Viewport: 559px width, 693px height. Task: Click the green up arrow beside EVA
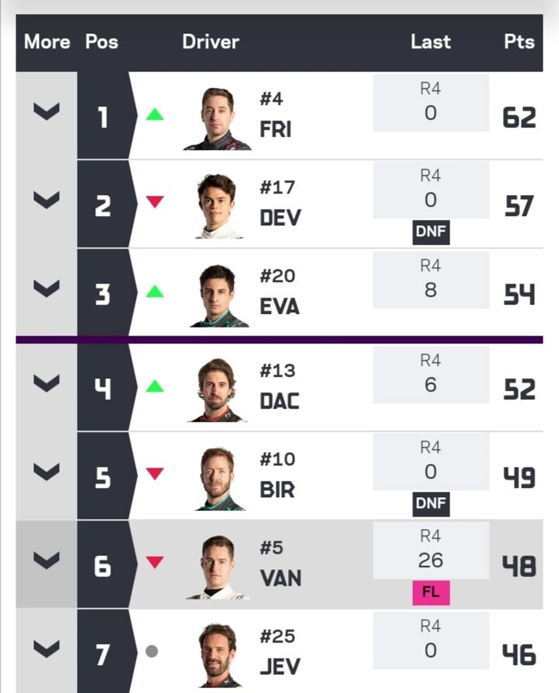click(155, 292)
